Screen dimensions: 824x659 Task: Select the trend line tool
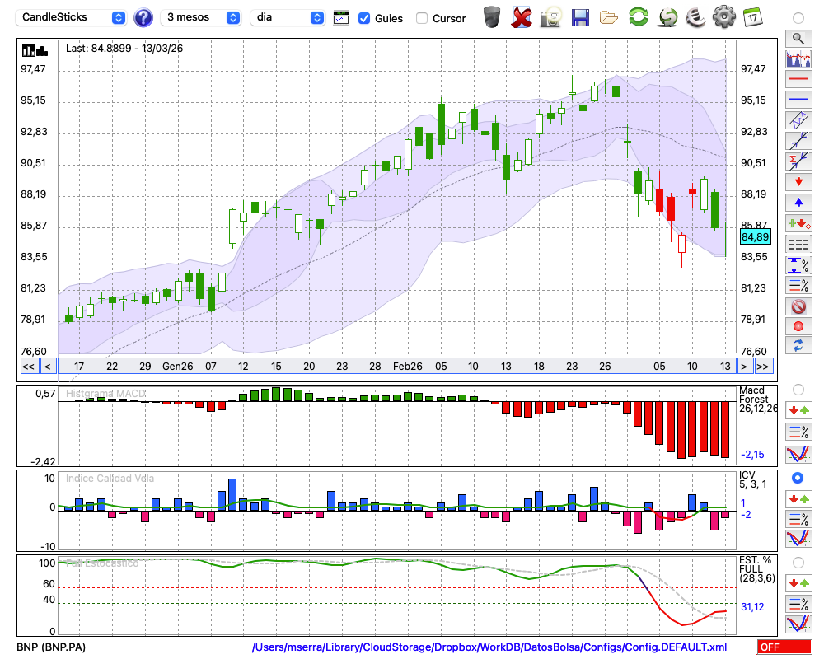(x=798, y=141)
